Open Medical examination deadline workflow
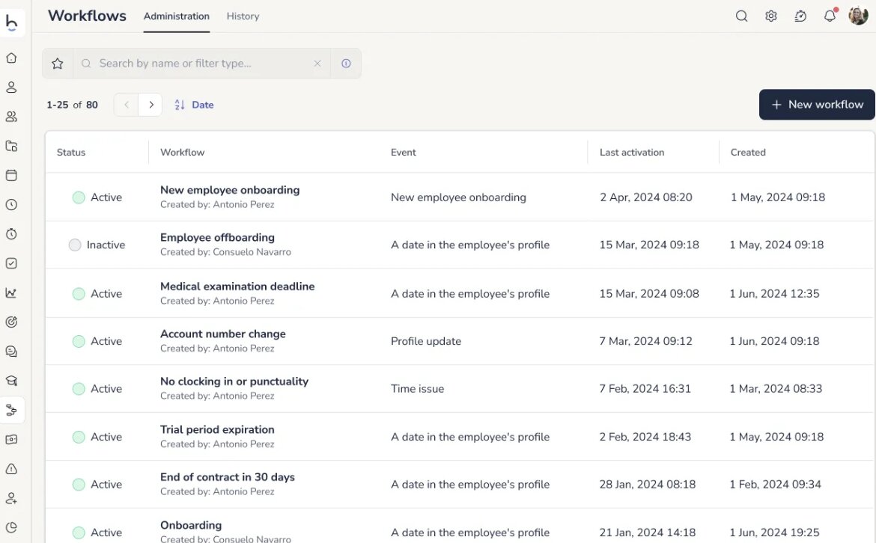The height and width of the screenshot is (543, 876). pos(237,286)
